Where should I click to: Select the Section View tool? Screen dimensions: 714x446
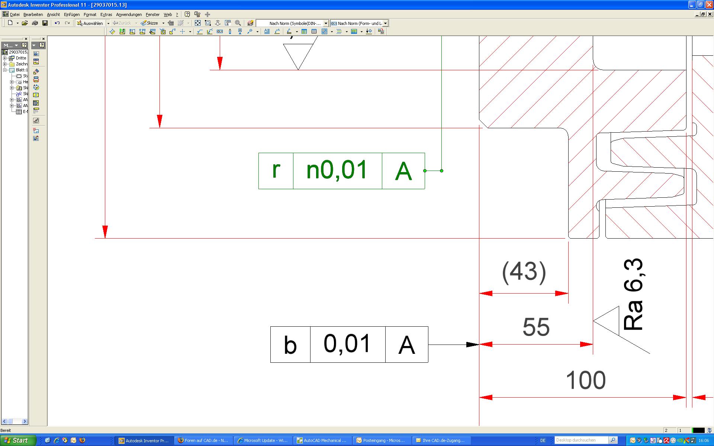coord(36,80)
